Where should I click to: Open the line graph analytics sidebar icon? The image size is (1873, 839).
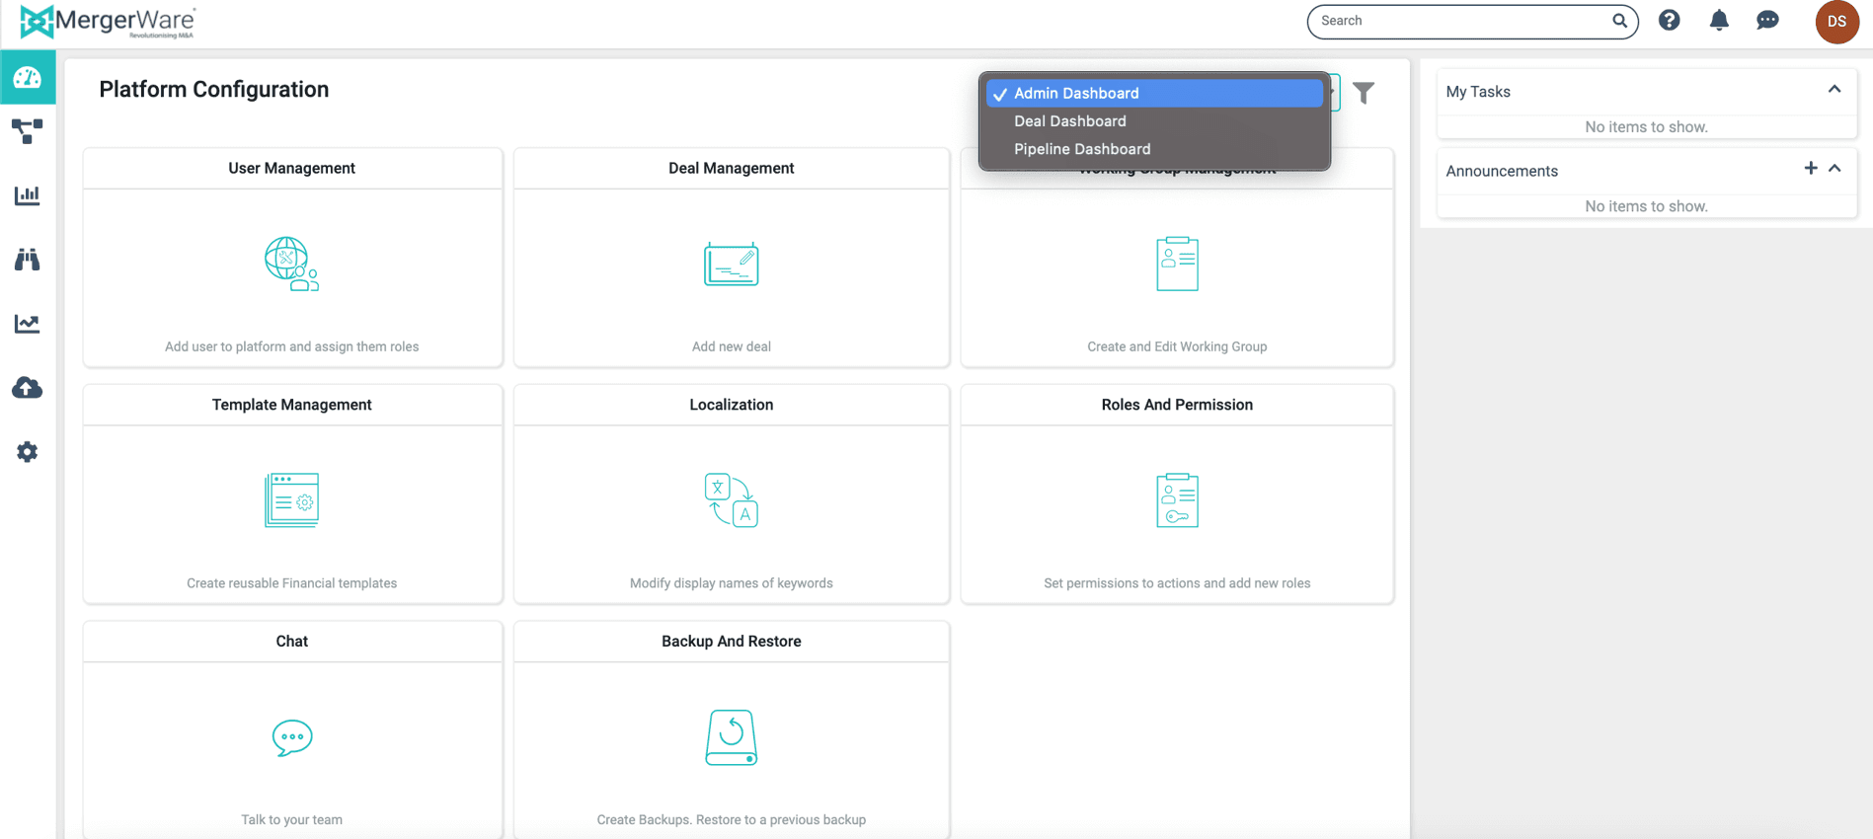click(28, 324)
